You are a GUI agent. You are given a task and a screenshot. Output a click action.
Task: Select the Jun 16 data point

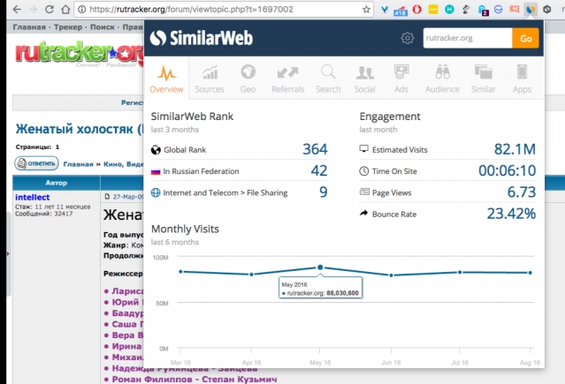pos(391,275)
